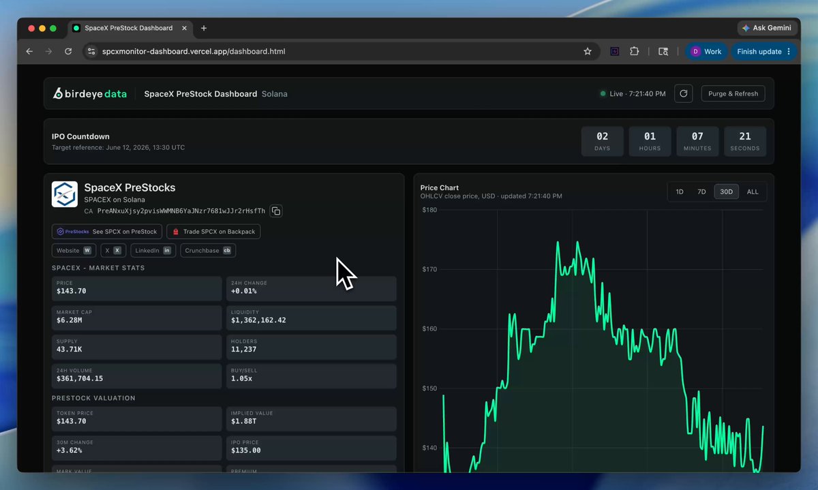Open the Website link
This screenshot has width=818, height=490.
(x=74, y=250)
